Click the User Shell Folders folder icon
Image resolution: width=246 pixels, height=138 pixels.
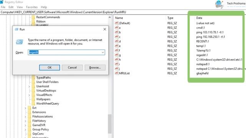(33, 82)
